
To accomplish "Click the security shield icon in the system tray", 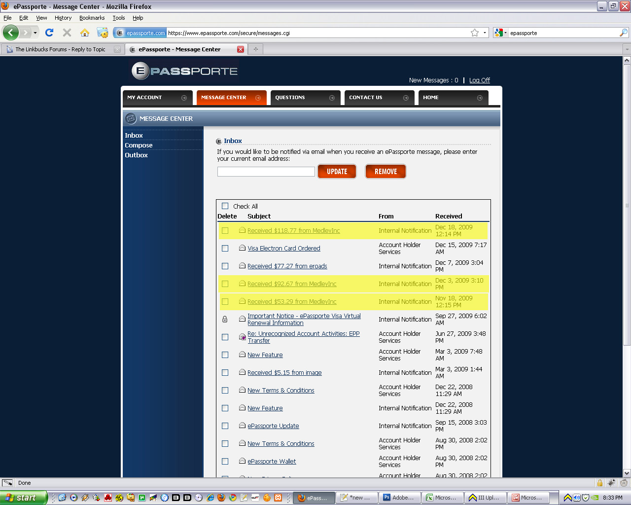I will click(x=586, y=498).
